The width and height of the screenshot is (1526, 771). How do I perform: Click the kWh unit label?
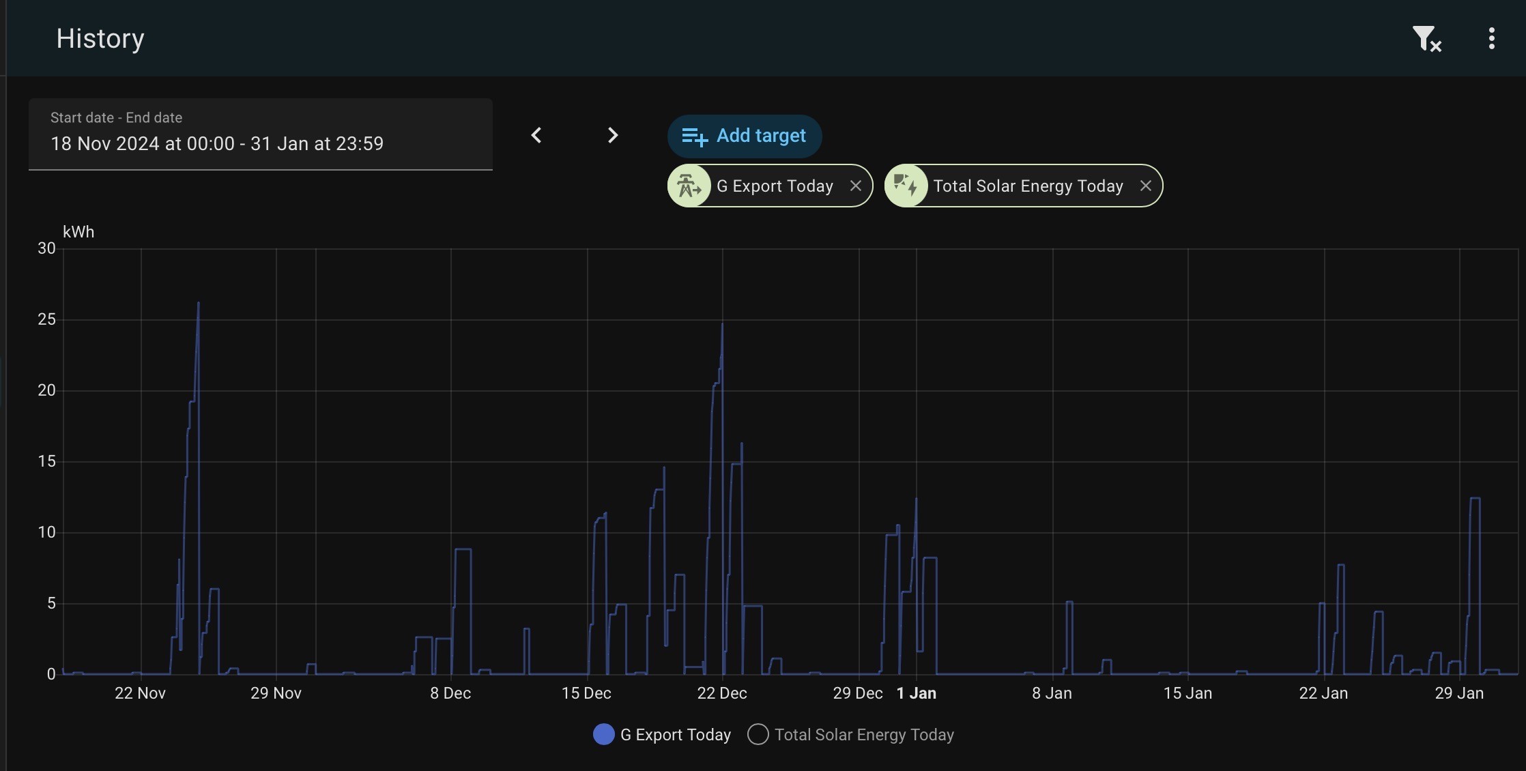point(78,232)
